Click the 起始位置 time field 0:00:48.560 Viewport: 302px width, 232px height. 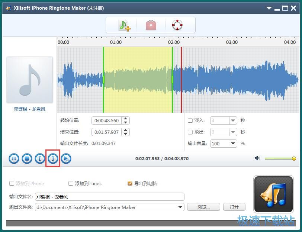point(106,121)
